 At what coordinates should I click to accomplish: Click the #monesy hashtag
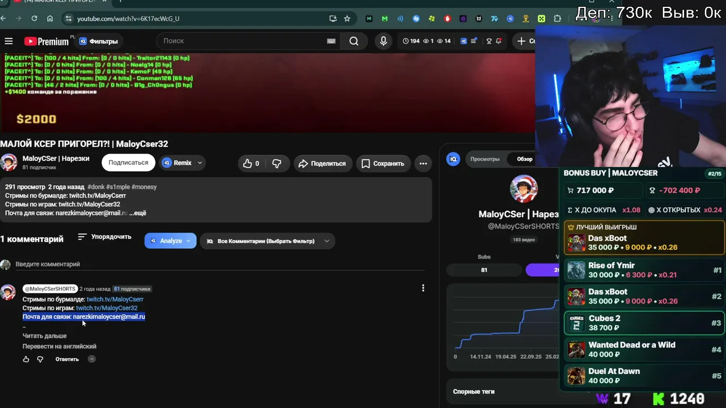click(x=144, y=186)
